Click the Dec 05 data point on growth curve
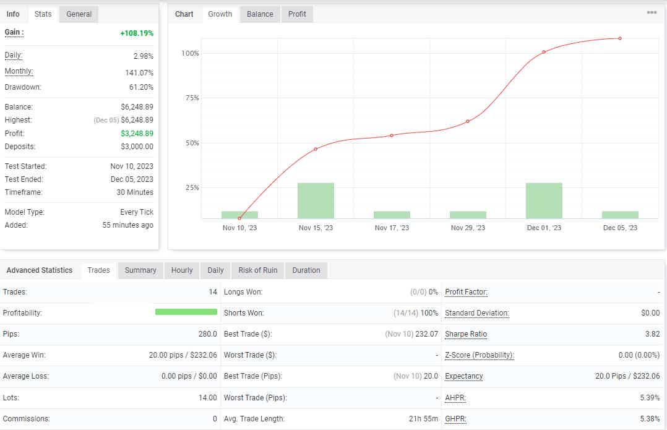The image size is (667, 430). coord(619,38)
